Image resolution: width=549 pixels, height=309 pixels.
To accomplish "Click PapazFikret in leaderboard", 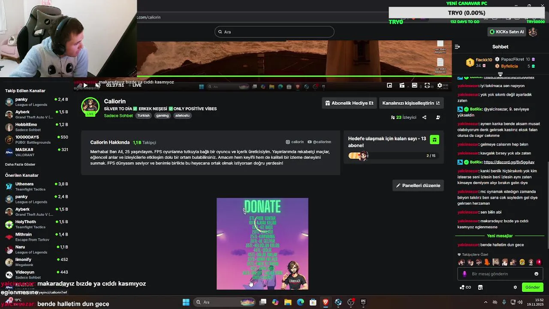I will pos(515,59).
